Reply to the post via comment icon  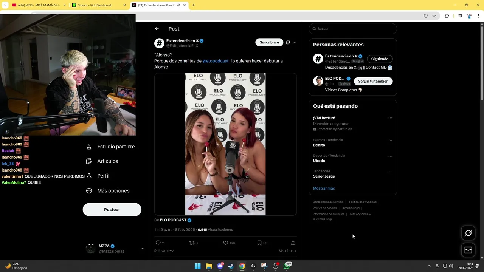click(x=158, y=243)
